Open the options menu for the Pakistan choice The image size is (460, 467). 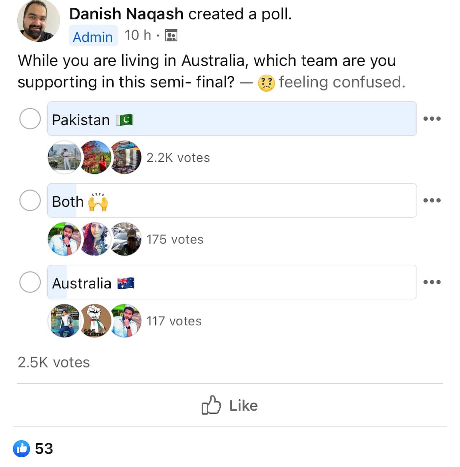(432, 119)
